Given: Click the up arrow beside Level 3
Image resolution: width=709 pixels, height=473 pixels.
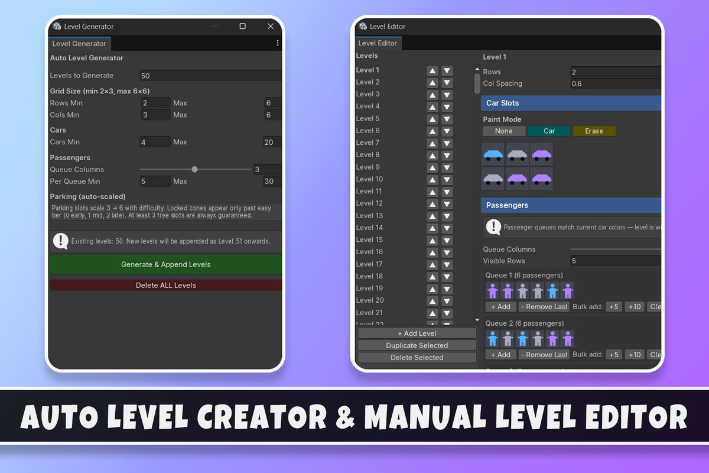Looking at the screenshot, I should 432,95.
